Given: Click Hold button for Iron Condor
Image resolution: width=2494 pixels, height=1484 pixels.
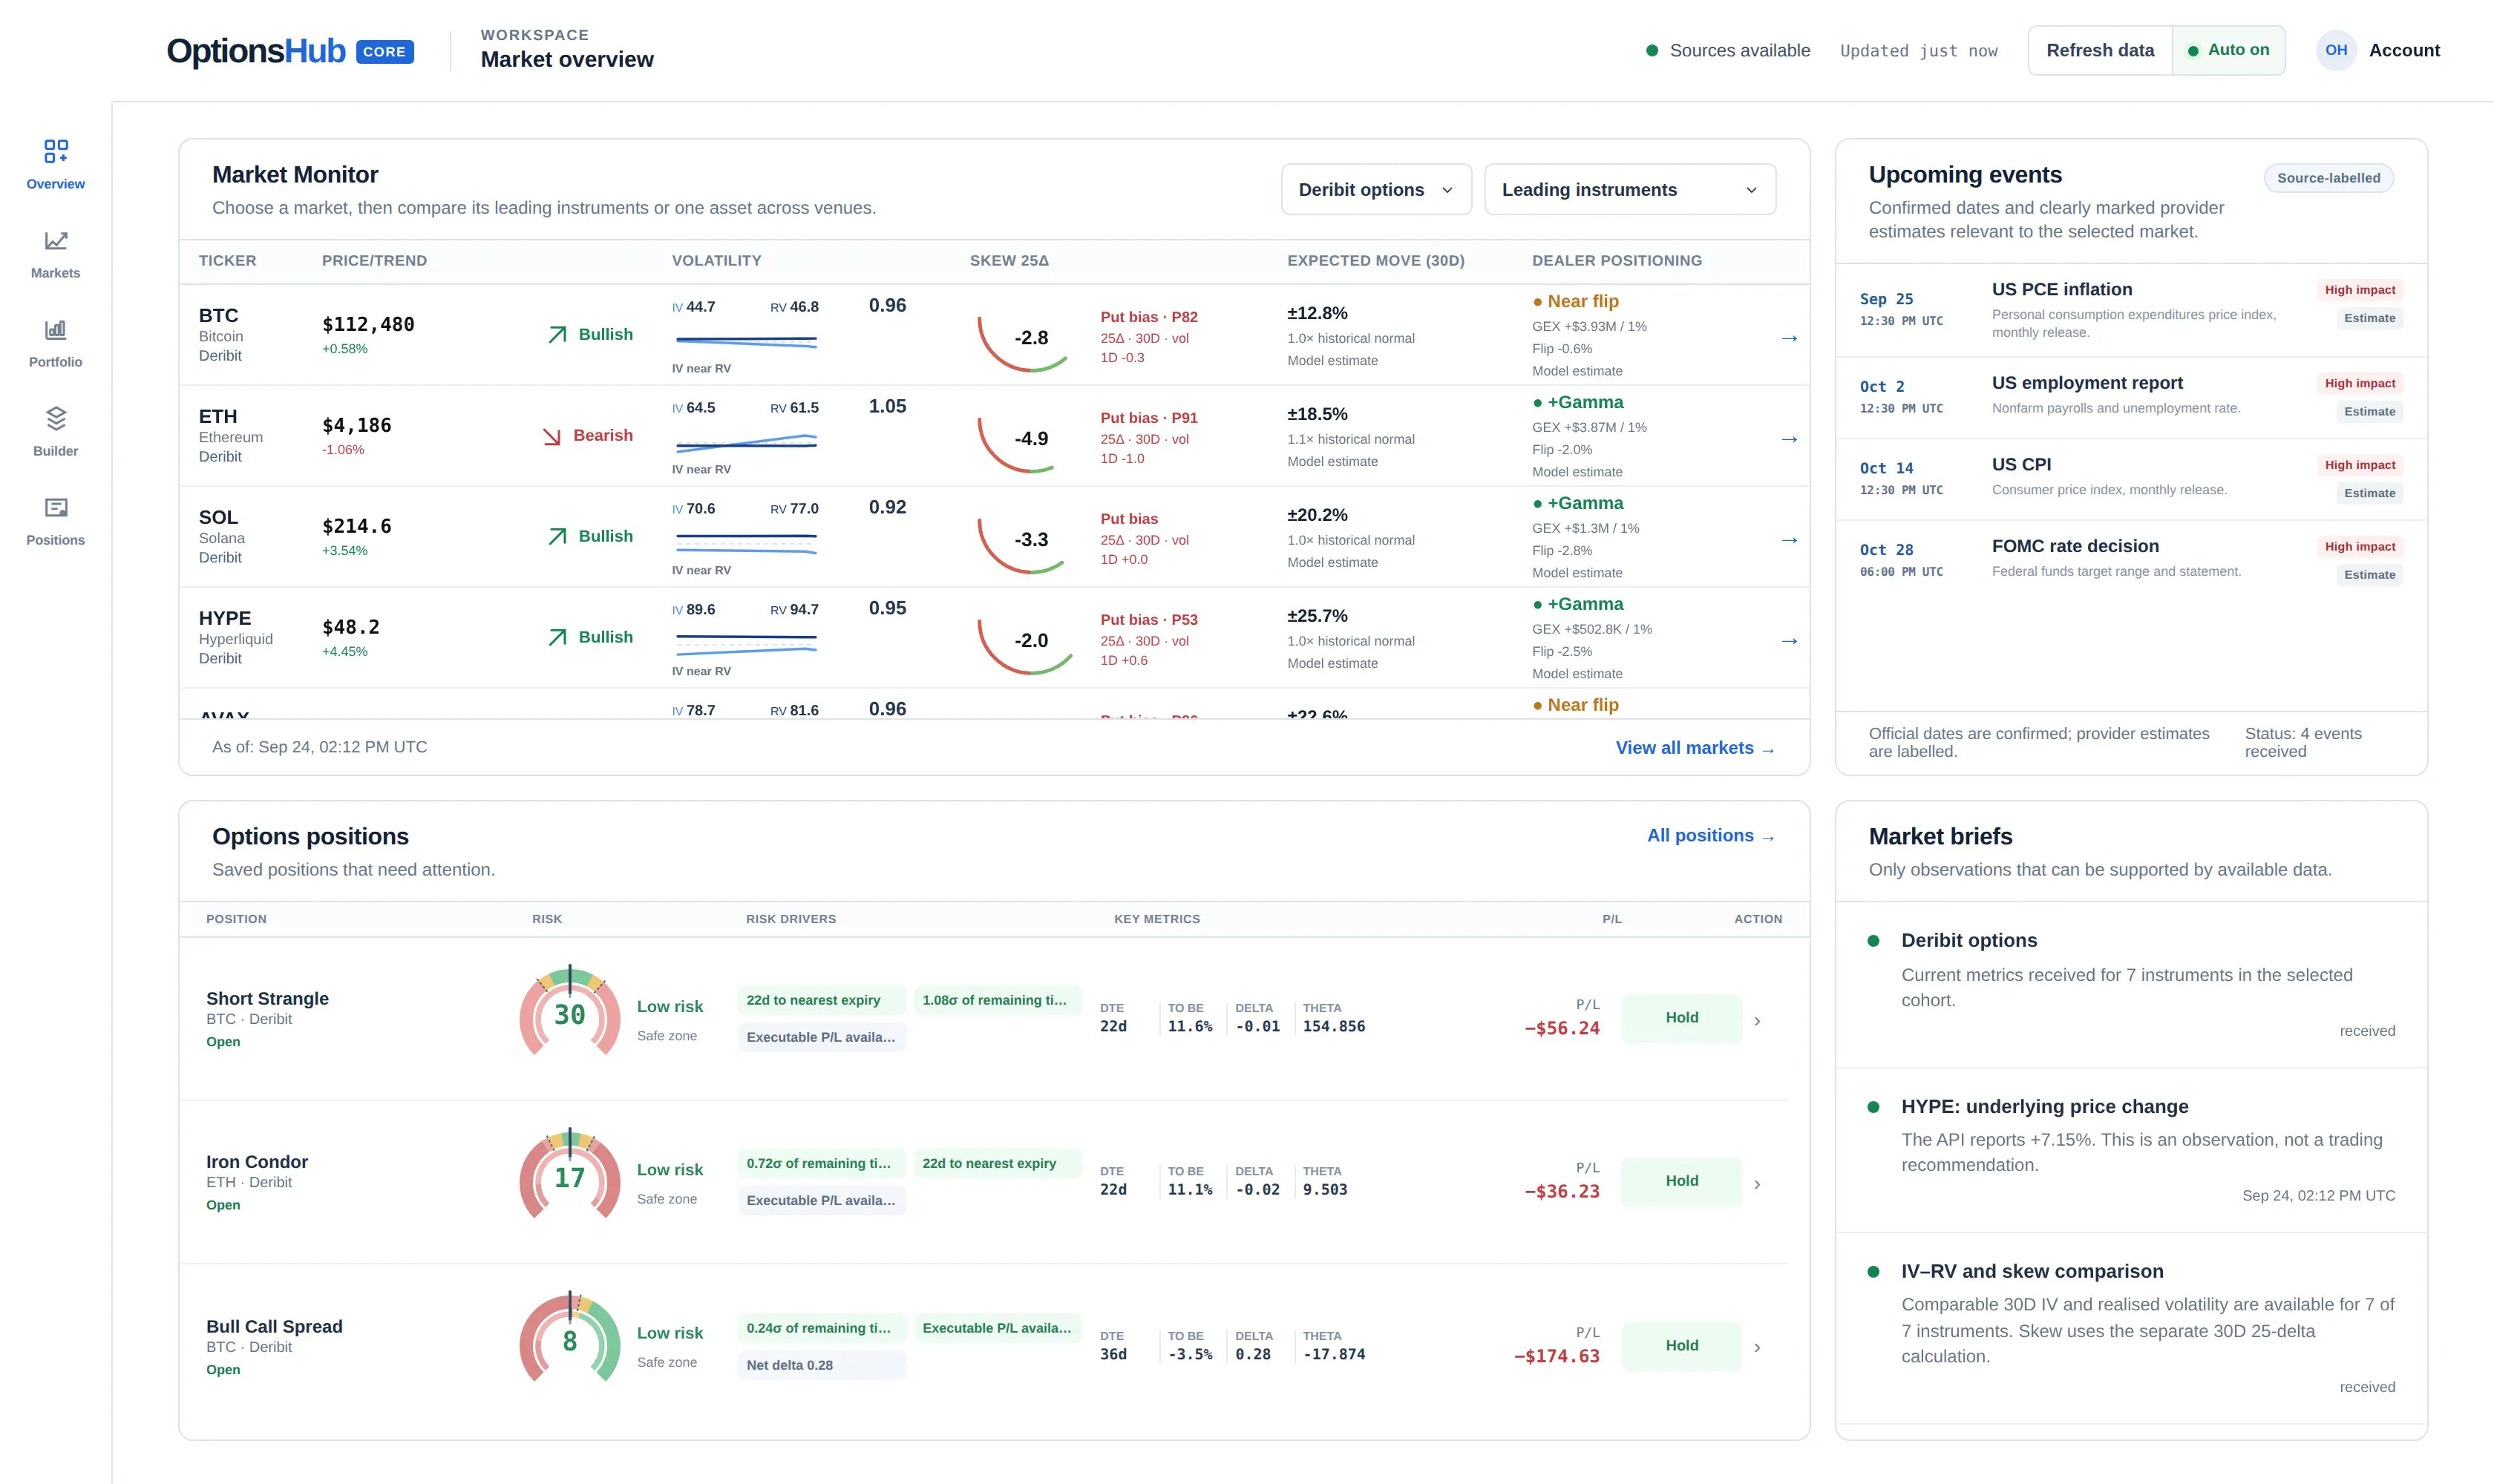Looking at the screenshot, I should pyautogui.click(x=1680, y=1181).
